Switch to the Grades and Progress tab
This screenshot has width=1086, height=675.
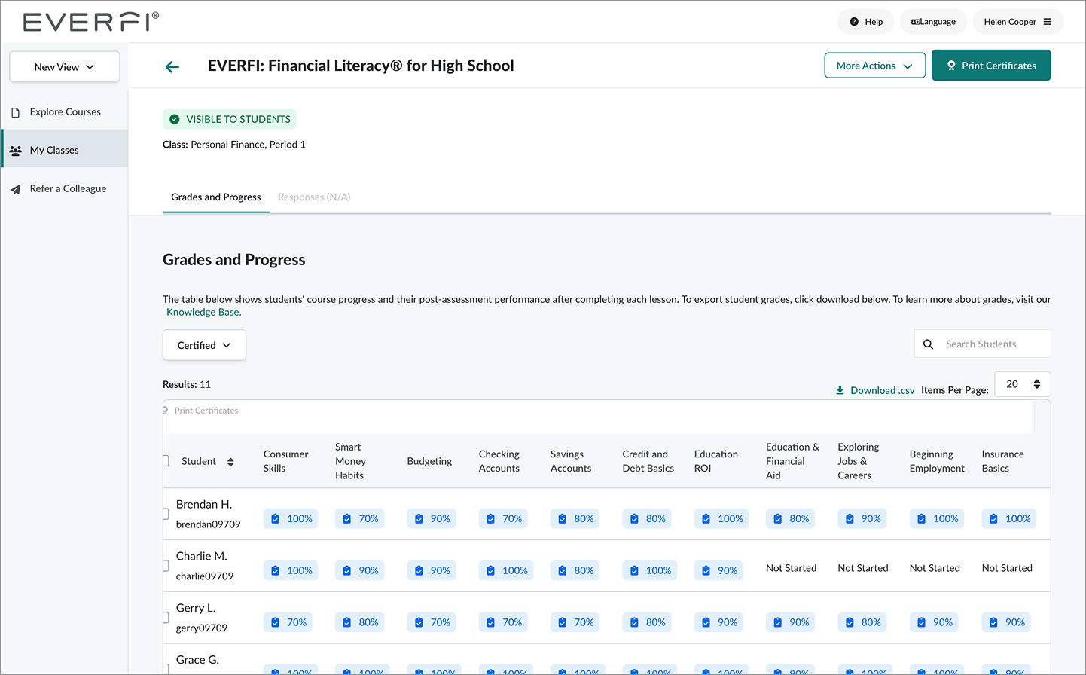click(216, 197)
